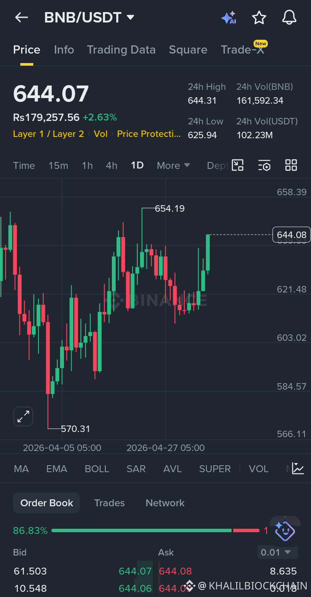Tap the 2026-04-05 05:00 date label
The image size is (311, 597).
62,448
